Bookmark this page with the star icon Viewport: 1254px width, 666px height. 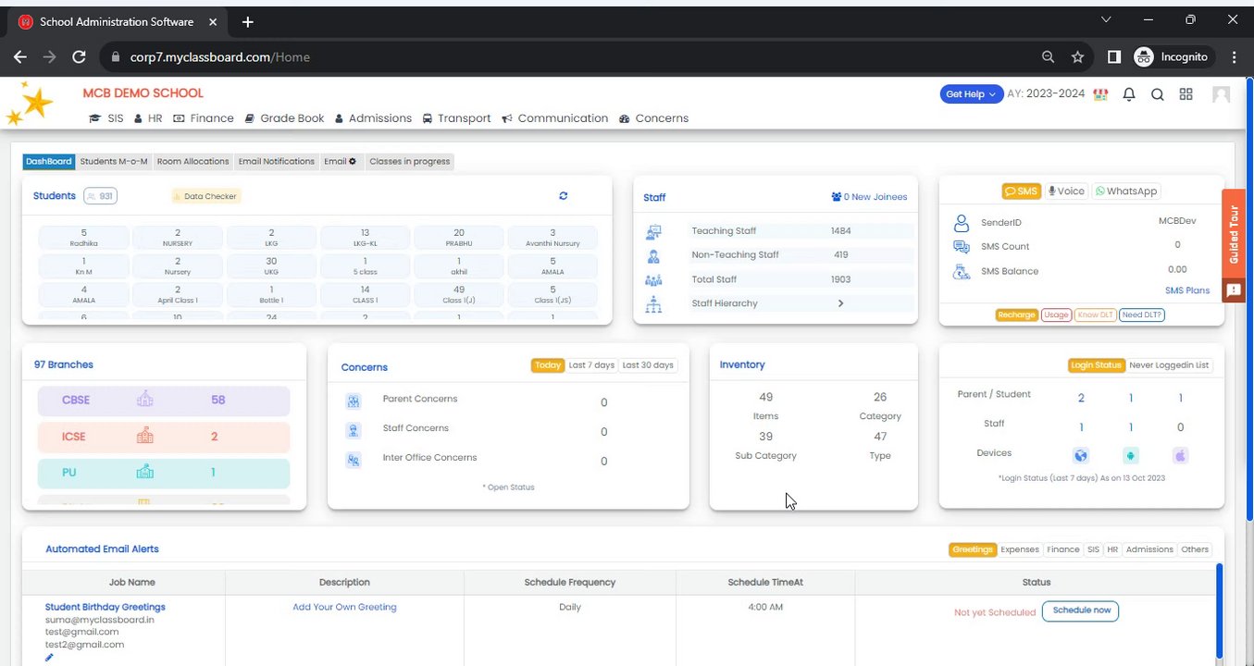click(1078, 57)
